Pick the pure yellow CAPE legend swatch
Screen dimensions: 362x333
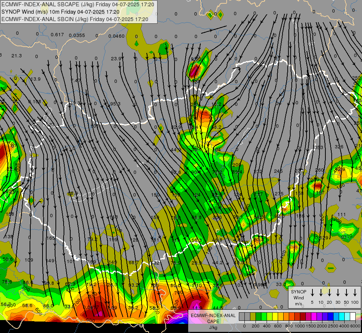coord(275,317)
